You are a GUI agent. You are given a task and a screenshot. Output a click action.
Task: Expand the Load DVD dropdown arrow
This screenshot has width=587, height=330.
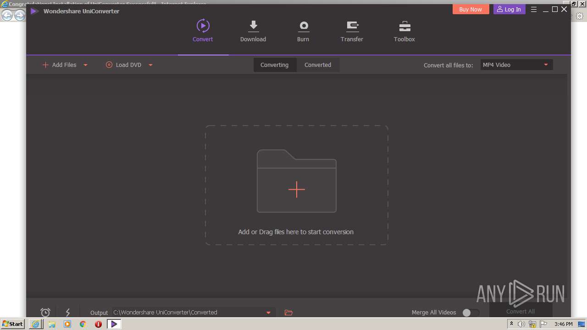click(150, 65)
